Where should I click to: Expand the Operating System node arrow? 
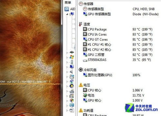click(x=67, y=57)
